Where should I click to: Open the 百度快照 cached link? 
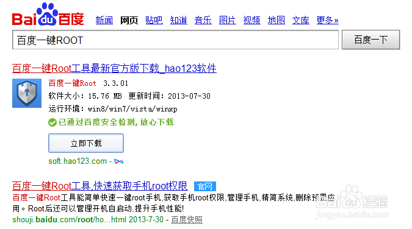point(187,219)
